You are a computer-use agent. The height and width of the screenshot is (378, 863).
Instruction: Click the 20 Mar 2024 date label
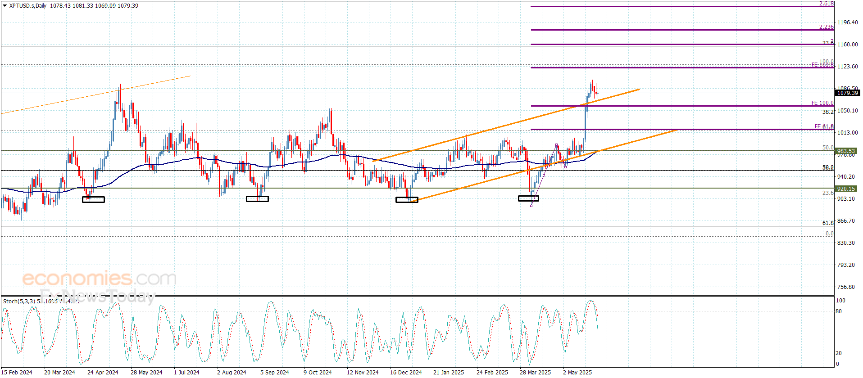(x=59, y=373)
